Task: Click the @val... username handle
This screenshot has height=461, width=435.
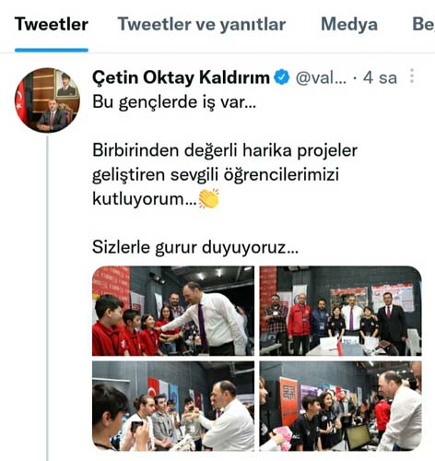Action: click(321, 77)
